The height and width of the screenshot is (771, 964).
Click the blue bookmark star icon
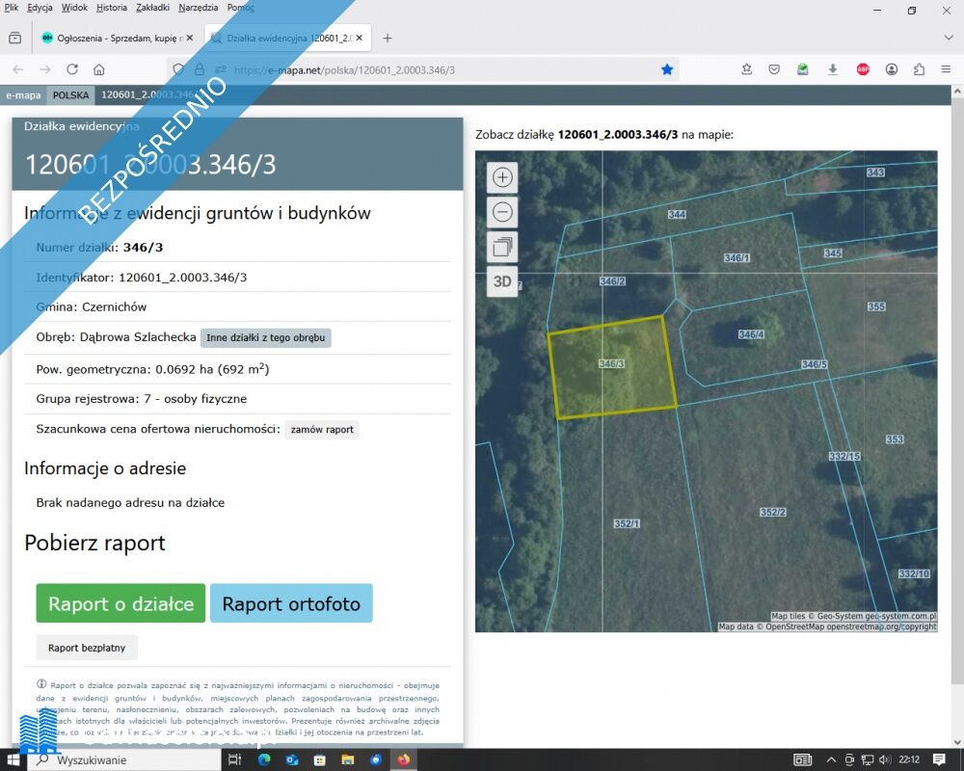coord(667,69)
